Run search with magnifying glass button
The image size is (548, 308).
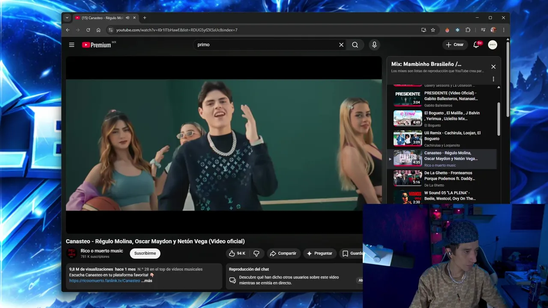(355, 44)
